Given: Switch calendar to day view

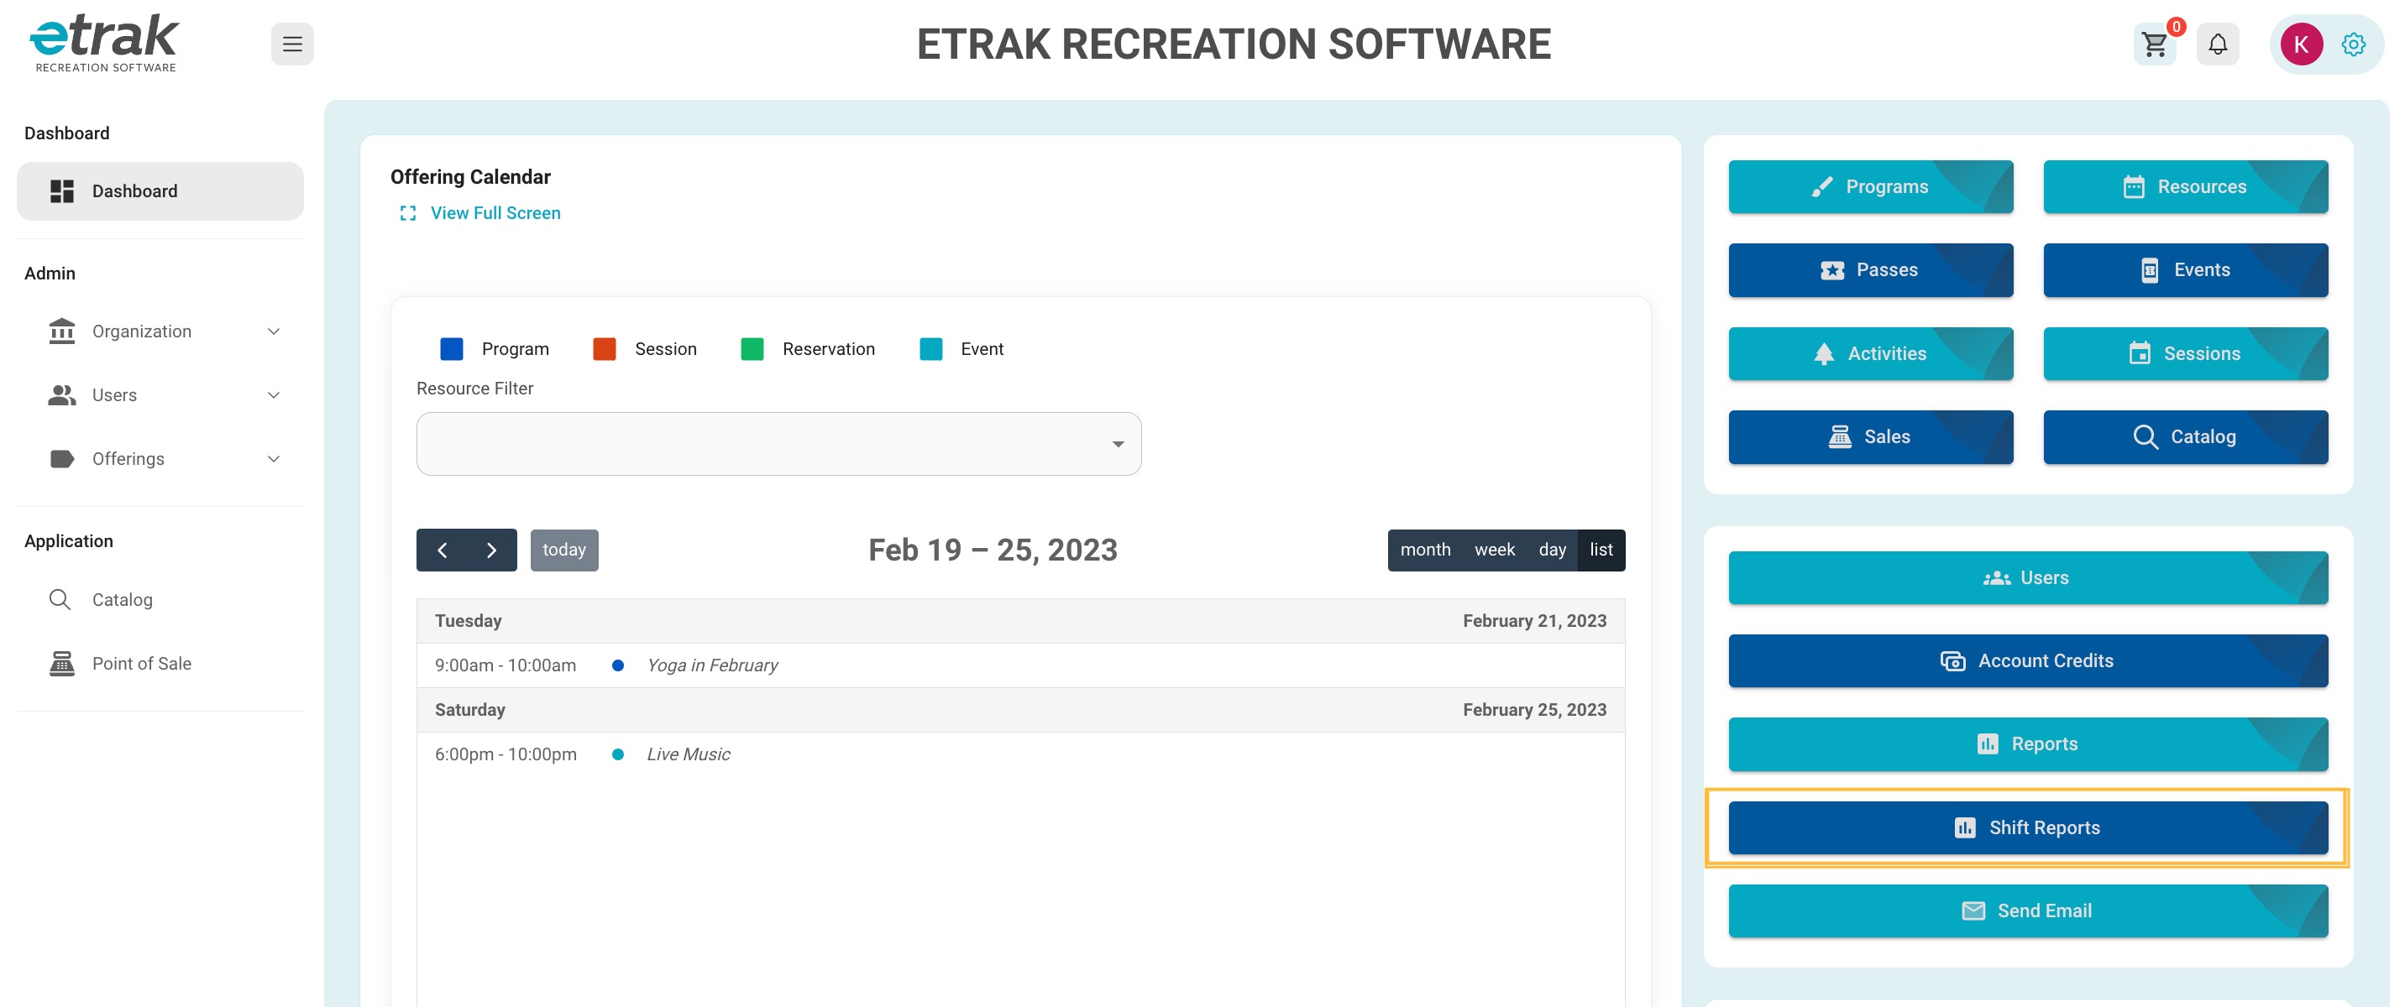Looking at the screenshot, I should point(1553,550).
